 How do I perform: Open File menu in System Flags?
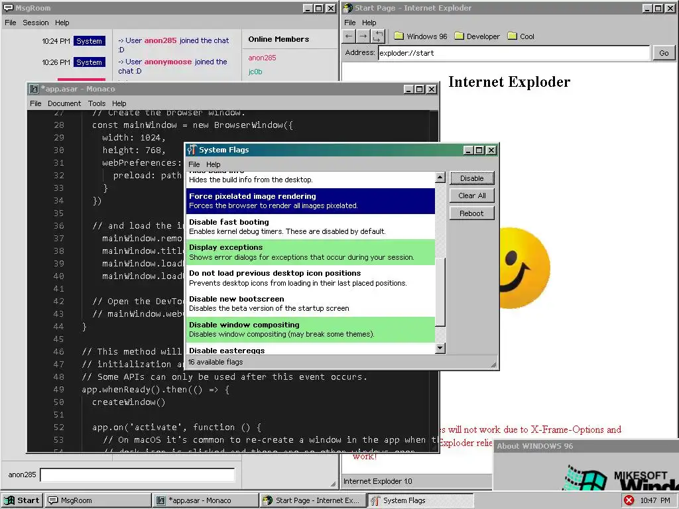coord(194,164)
